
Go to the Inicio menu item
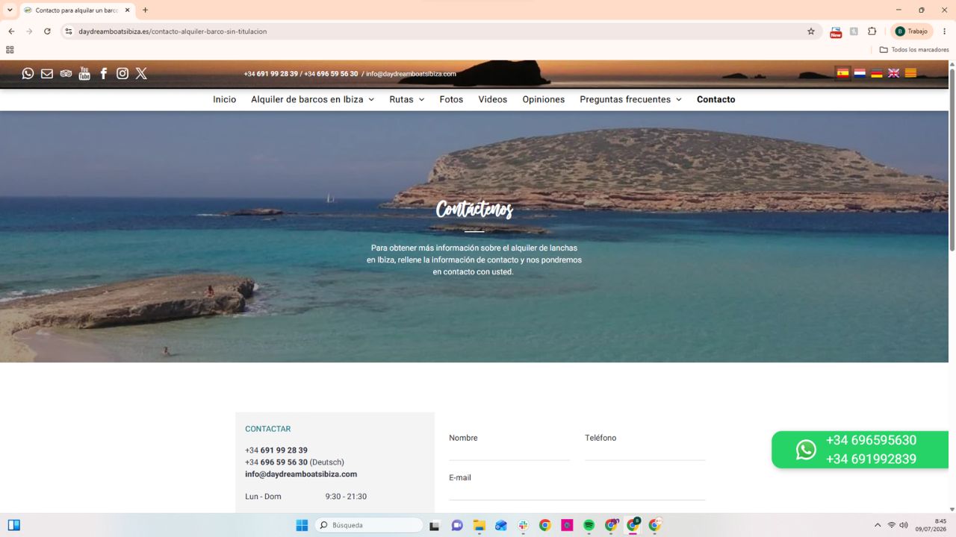point(224,99)
